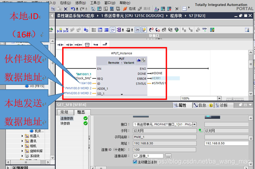Click the Delete network icon
255x169 pixels.
click(x=66, y=30)
